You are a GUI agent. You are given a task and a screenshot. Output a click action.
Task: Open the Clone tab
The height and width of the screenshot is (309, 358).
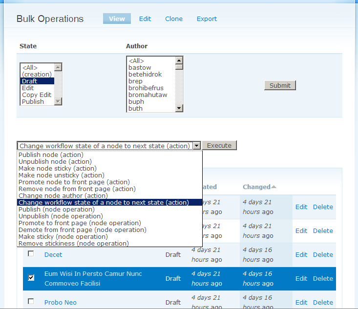click(x=174, y=19)
